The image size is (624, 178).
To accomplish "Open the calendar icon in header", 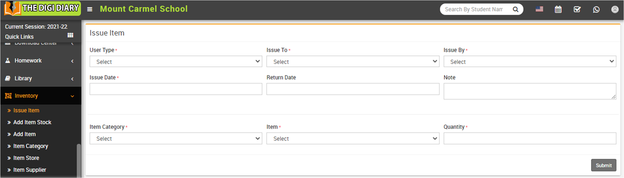I will (558, 9).
